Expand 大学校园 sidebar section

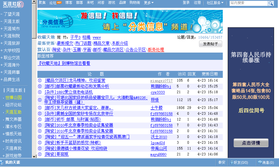coord(10,51)
